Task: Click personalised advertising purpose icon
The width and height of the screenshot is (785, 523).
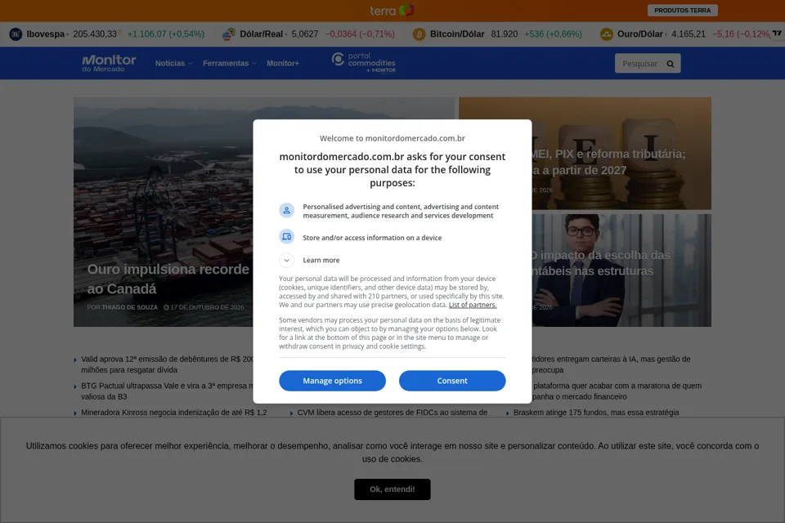Action: tap(286, 211)
